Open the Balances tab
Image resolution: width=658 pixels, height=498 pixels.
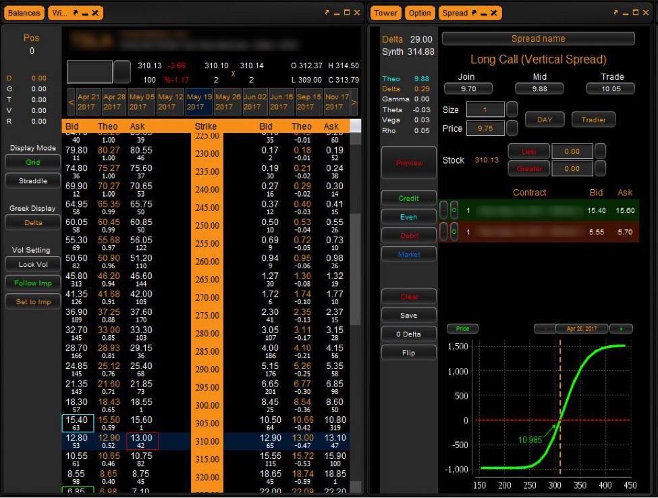coord(24,13)
